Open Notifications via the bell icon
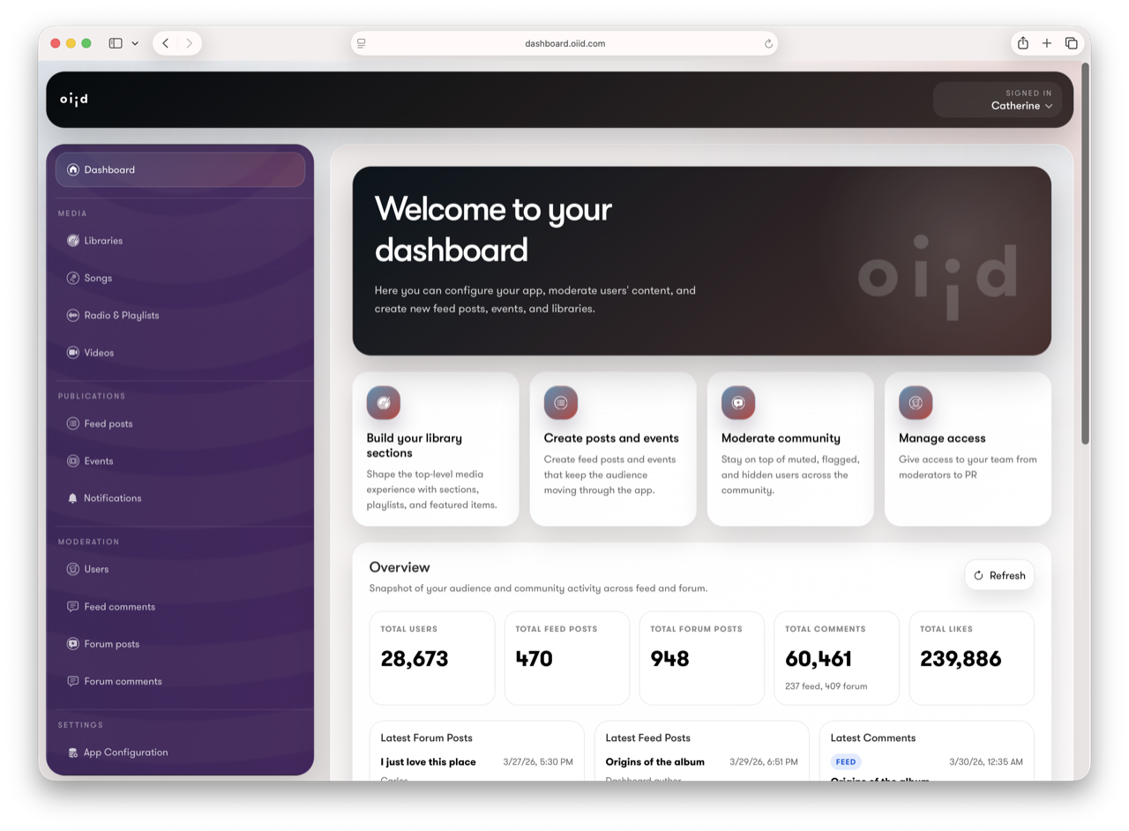Screen dimensions: 1129x831 72,498
